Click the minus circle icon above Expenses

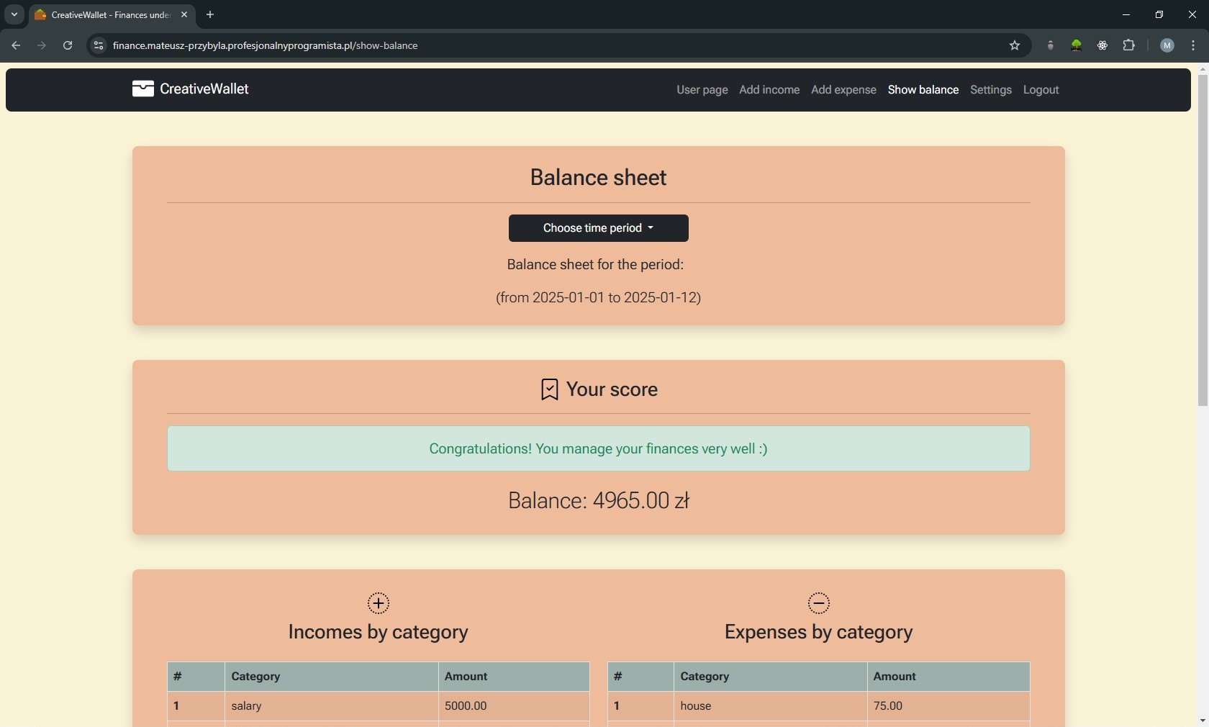coord(819,603)
